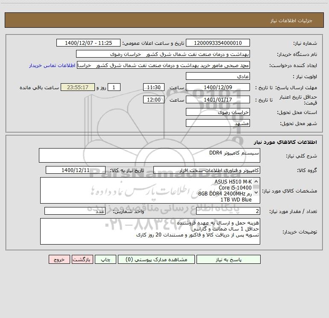Click buyer organization name field
329x318 pixels.
pos(163,54)
